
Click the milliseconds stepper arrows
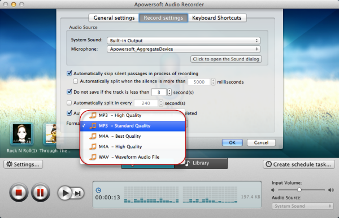click(x=213, y=82)
